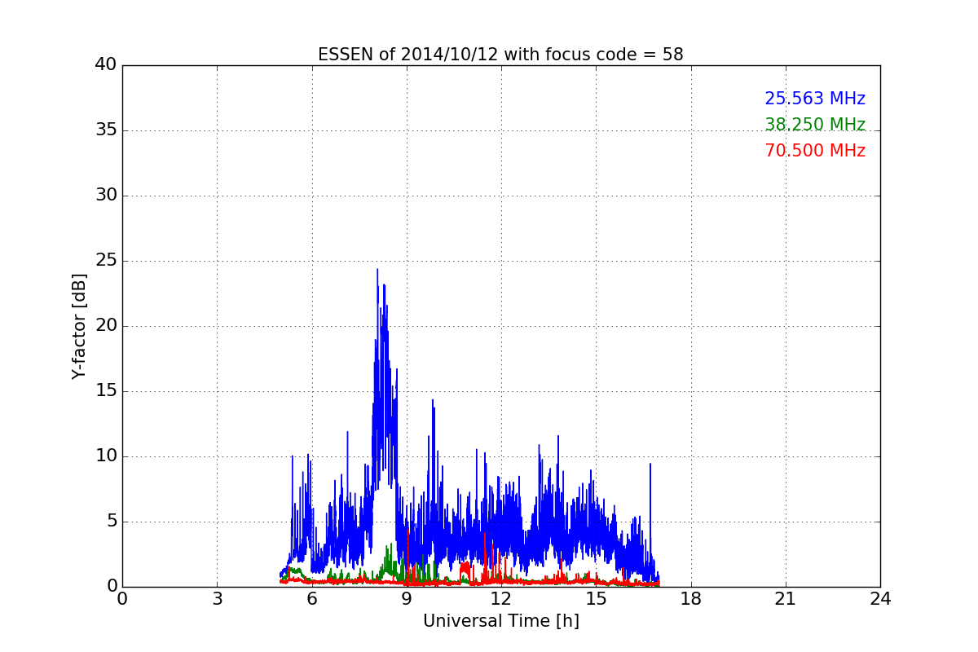This screenshot has height=652, width=978.
Task: Click y-axis tick value 30
Action: point(106,196)
